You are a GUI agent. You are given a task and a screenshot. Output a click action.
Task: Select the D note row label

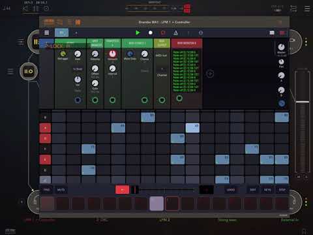click(x=45, y=170)
